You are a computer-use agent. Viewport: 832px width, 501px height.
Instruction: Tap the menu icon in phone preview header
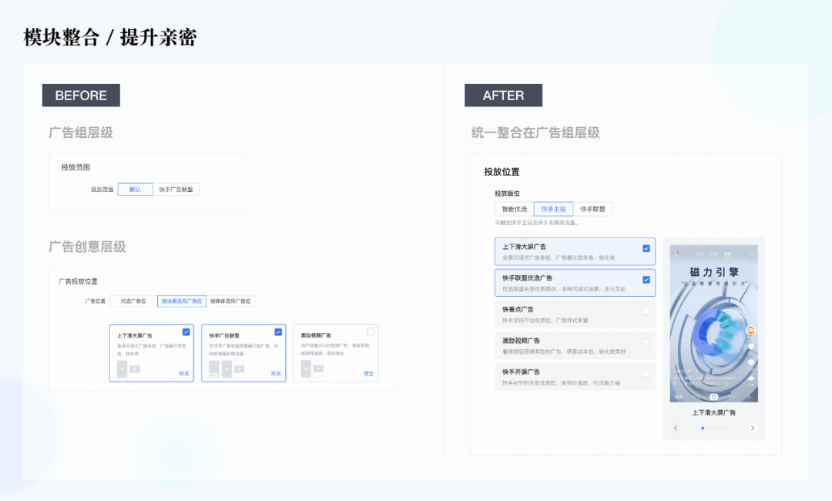678,254
